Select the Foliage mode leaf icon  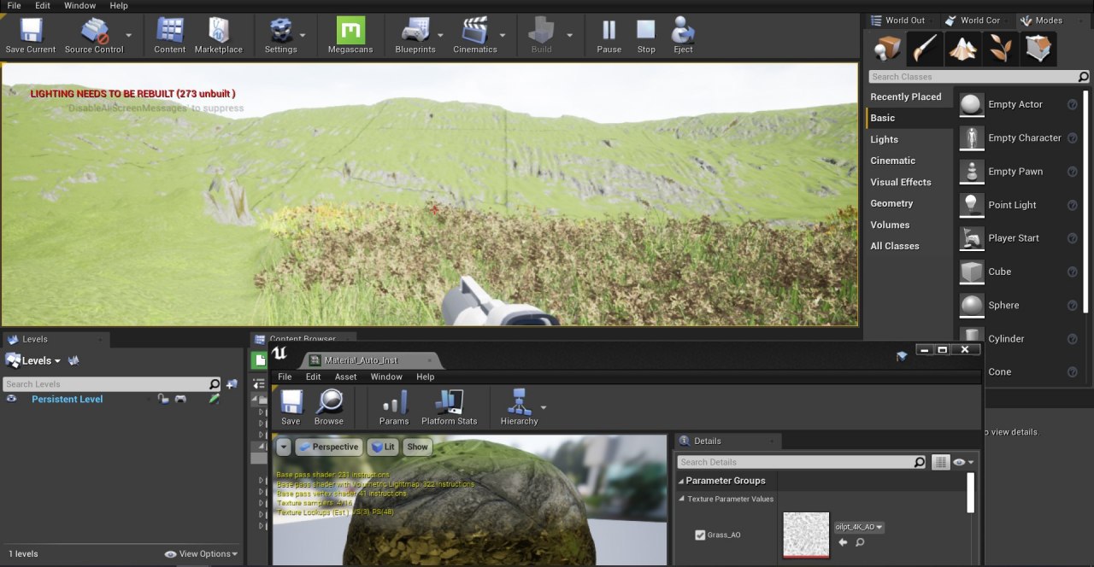coord(1001,49)
